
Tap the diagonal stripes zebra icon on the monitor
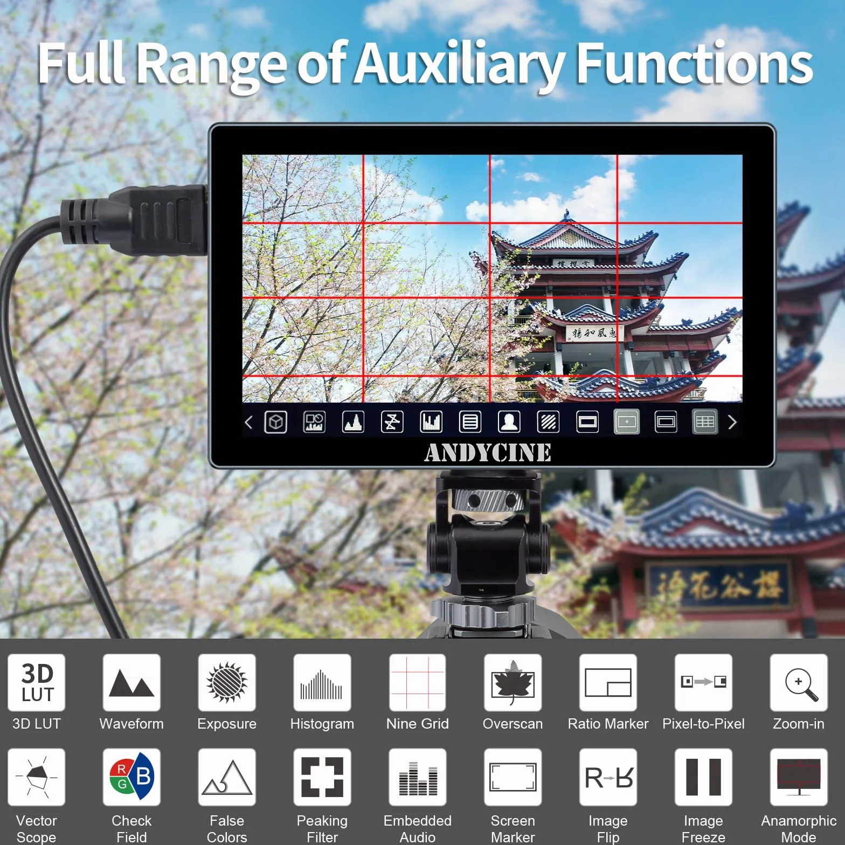click(549, 422)
